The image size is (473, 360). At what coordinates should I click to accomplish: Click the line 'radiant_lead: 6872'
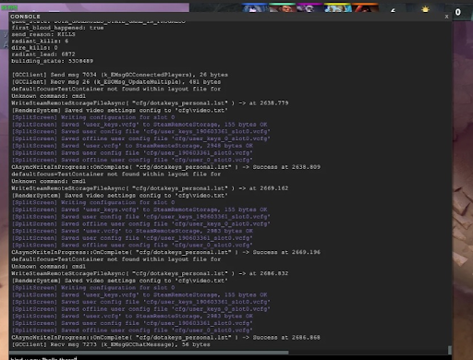[43, 54]
